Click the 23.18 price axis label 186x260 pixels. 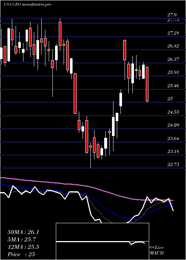(x=173, y=151)
